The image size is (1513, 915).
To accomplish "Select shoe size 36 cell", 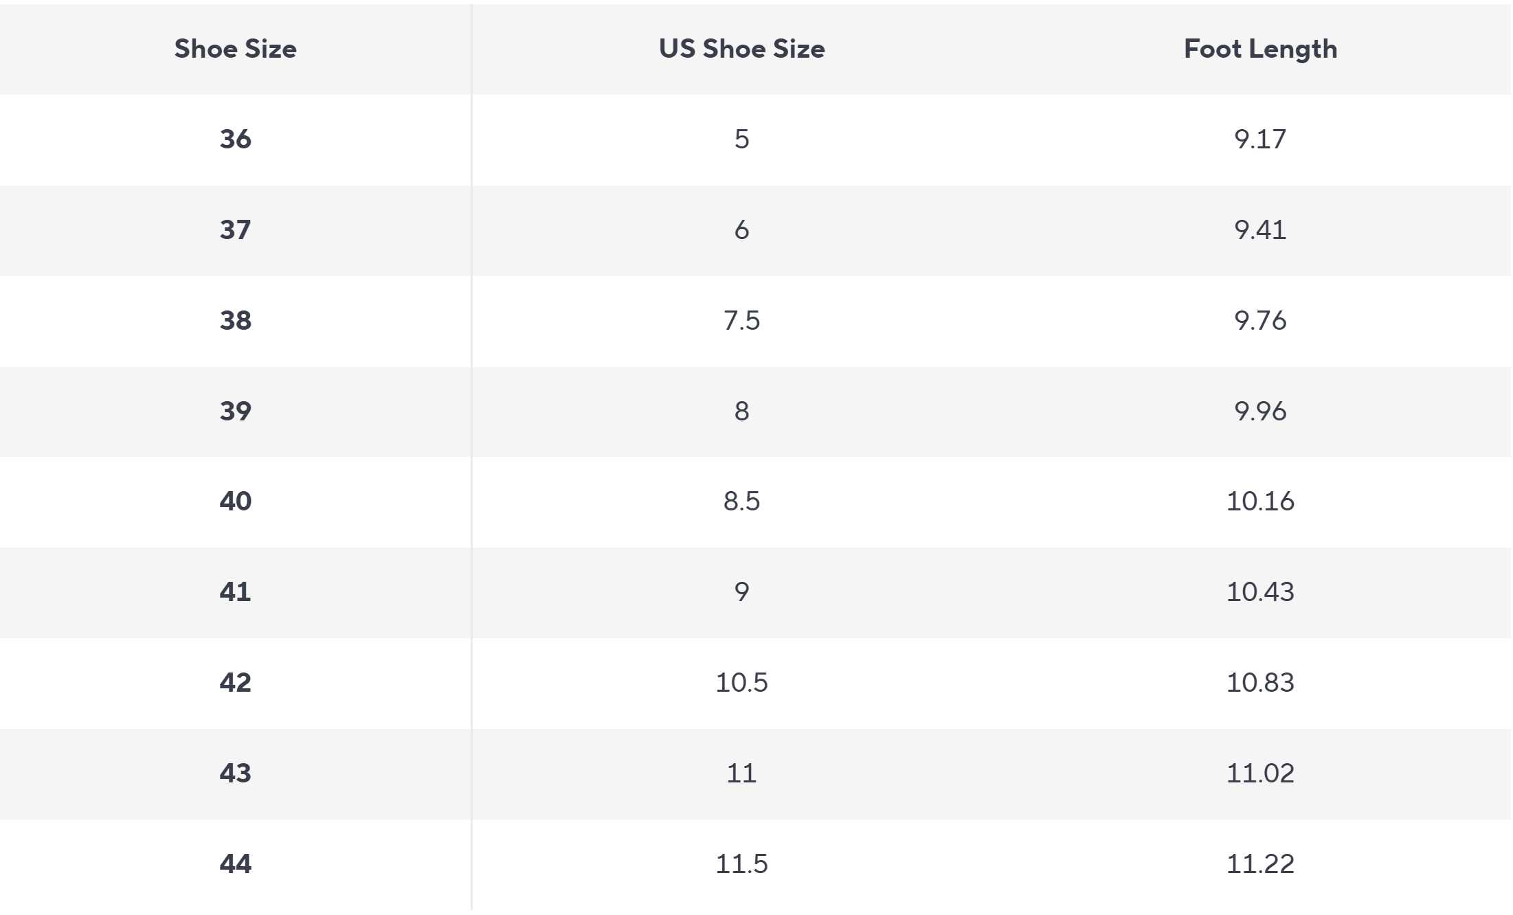I will (236, 139).
